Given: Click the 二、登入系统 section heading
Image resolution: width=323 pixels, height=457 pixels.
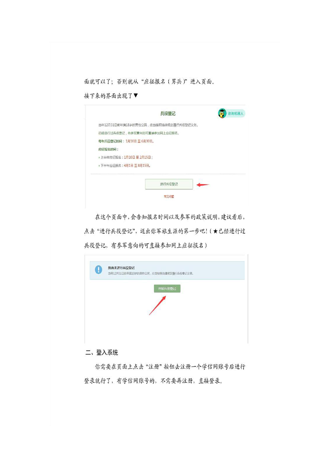Looking at the screenshot, I should 101,352.
